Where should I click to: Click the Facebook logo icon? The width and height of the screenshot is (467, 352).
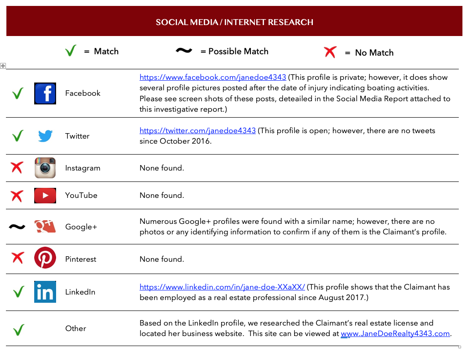(x=45, y=93)
